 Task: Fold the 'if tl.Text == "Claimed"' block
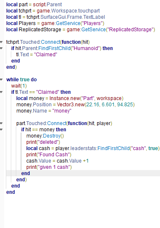pos(1,92)
